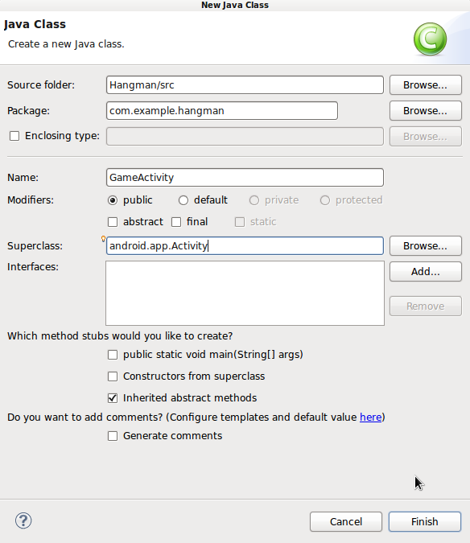The height and width of the screenshot is (543, 470).
Task: Check the final modifier checkbox
Action: pos(176,222)
